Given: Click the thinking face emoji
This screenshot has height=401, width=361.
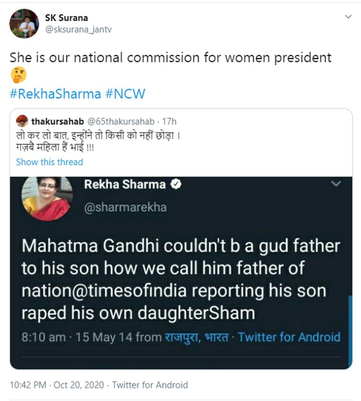Looking at the screenshot, I should click(18, 75).
